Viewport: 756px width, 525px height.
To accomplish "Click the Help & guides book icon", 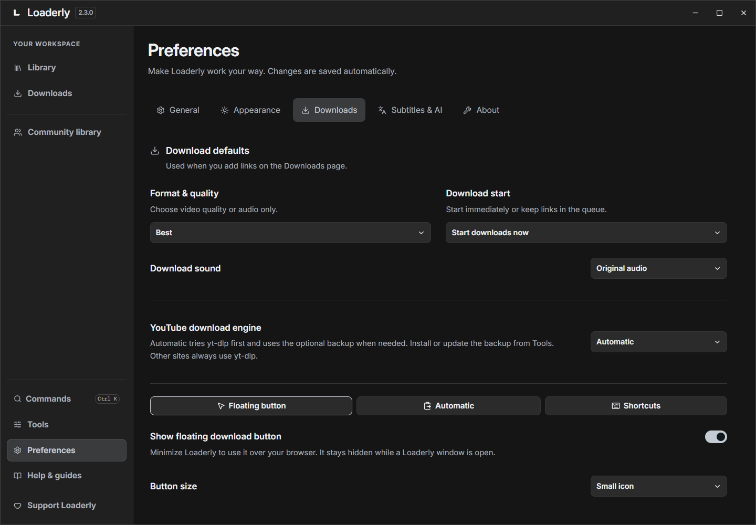I will coord(18,476).
